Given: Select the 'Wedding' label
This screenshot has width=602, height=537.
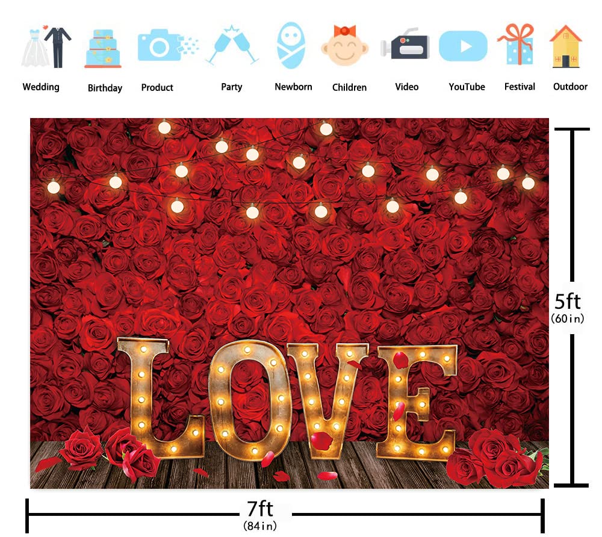Looking at the screenshot, I should click(41, 87).
